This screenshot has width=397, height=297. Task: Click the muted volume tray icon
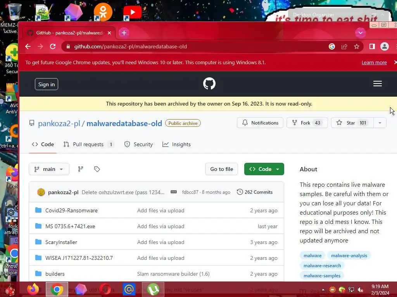click(x=360, y=290)
